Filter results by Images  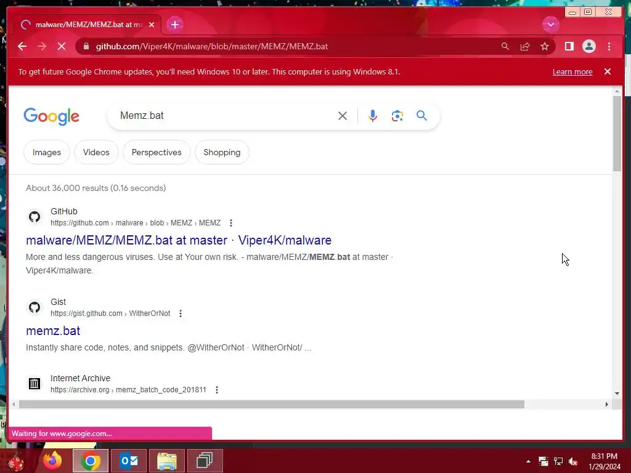(47, 153)
